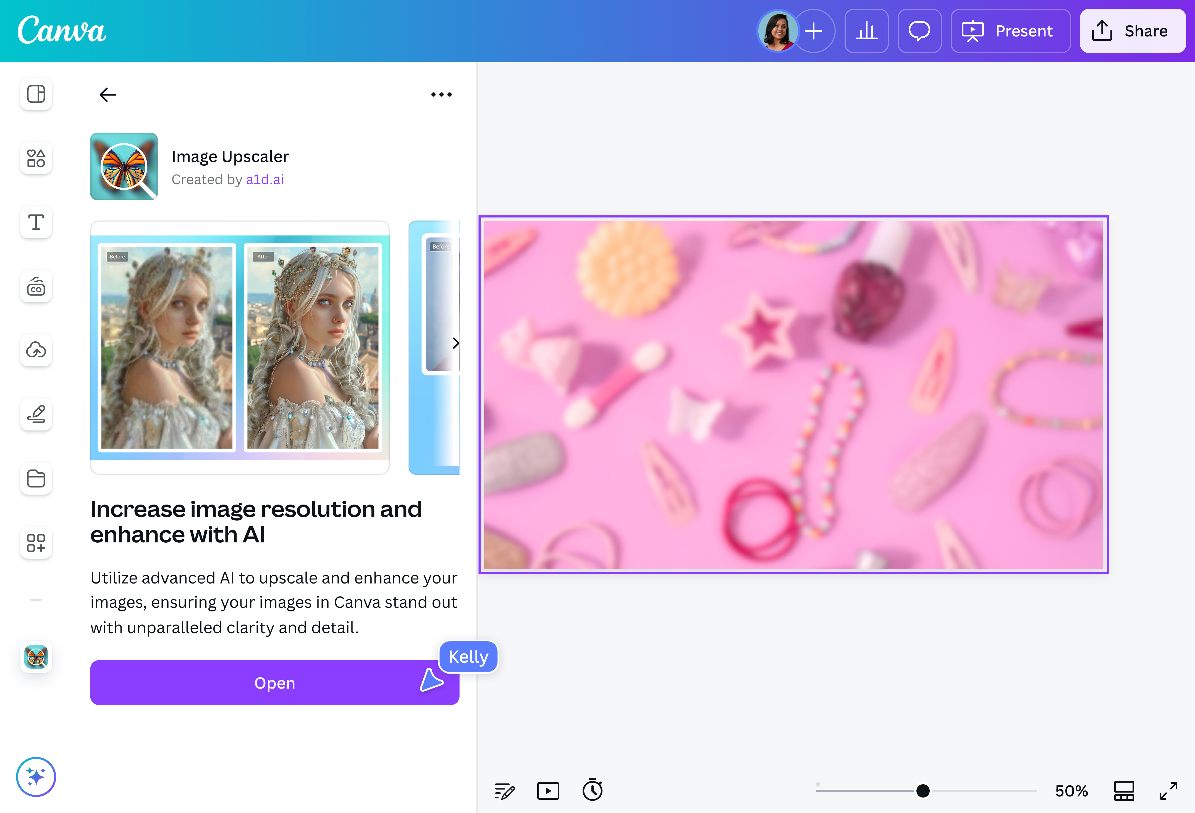Open the Apps grid icon
Viewport: 1195px width, 813px height.
coord(36,543)
